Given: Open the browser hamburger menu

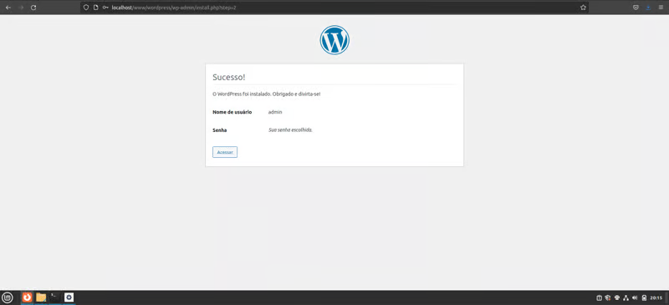Looking at the screenshot, I should click(x=661, y=8).
